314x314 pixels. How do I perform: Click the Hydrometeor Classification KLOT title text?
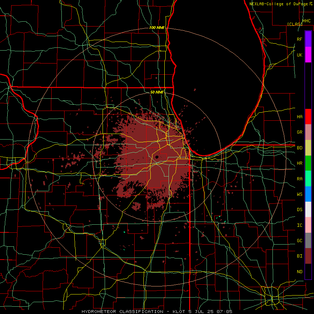coord(157,312)
